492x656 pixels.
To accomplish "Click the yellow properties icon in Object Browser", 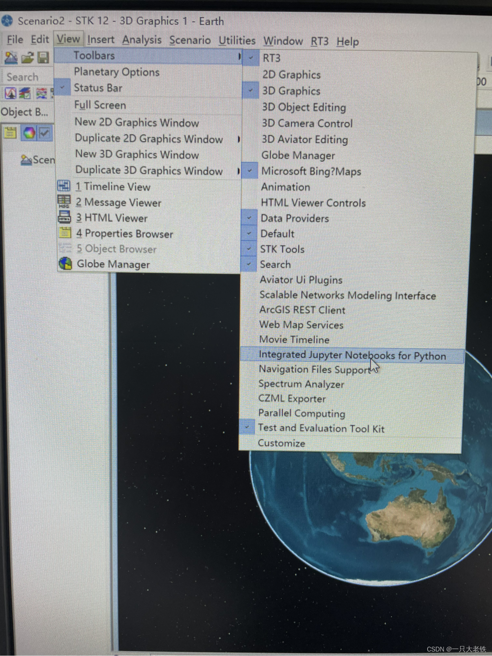I will click(10, 133).
